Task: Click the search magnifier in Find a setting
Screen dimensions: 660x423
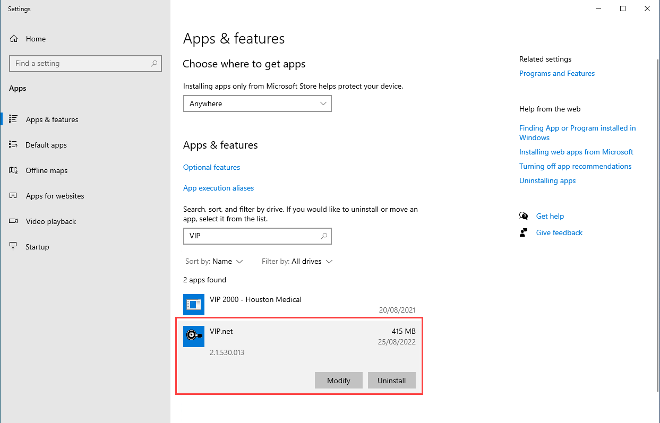Action: click(154, 64)
